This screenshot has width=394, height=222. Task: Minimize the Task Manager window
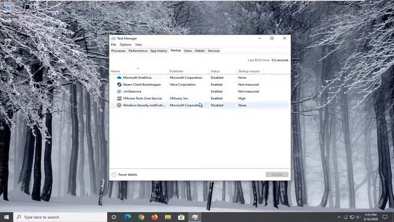(260, 38)
